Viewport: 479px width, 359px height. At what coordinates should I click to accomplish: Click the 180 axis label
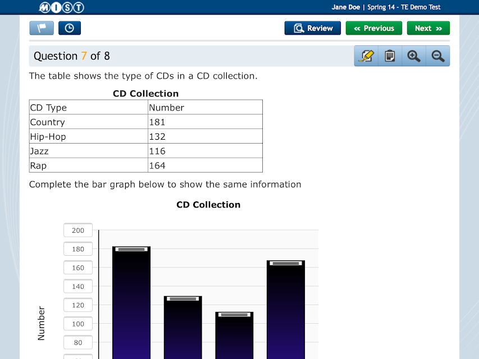[x=78, y=249]
